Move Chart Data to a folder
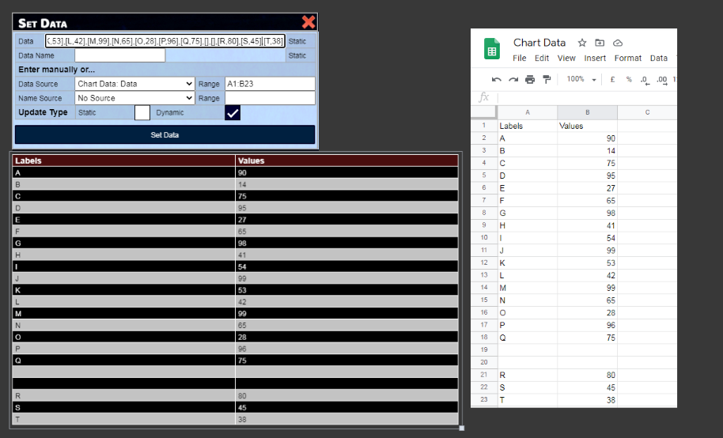The height and width of the screenshot is (438, 723). (600, 43)
